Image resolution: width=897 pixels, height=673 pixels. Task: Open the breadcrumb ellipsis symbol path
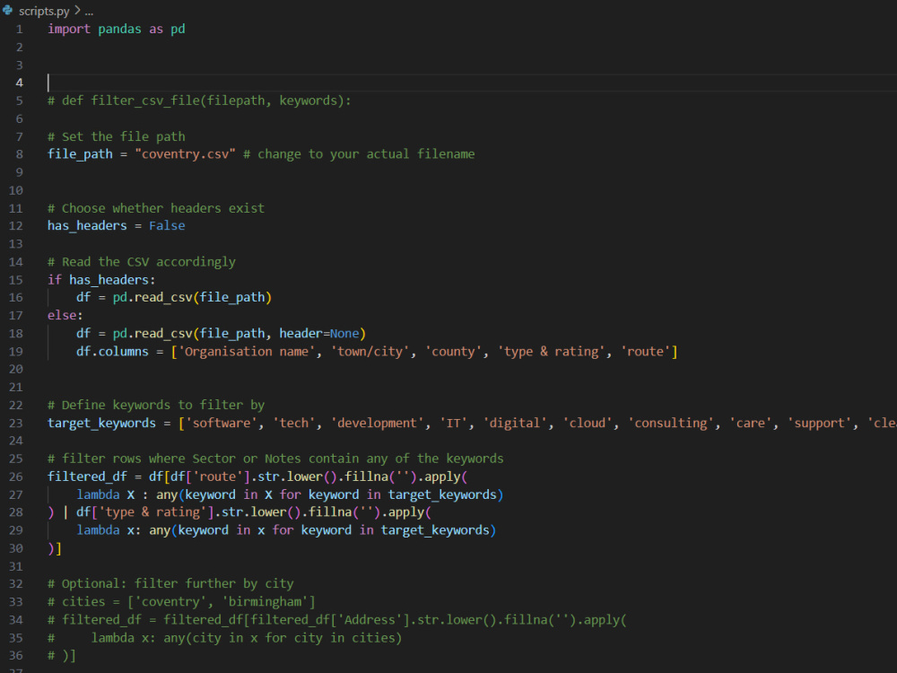click(x=89, y=11)
